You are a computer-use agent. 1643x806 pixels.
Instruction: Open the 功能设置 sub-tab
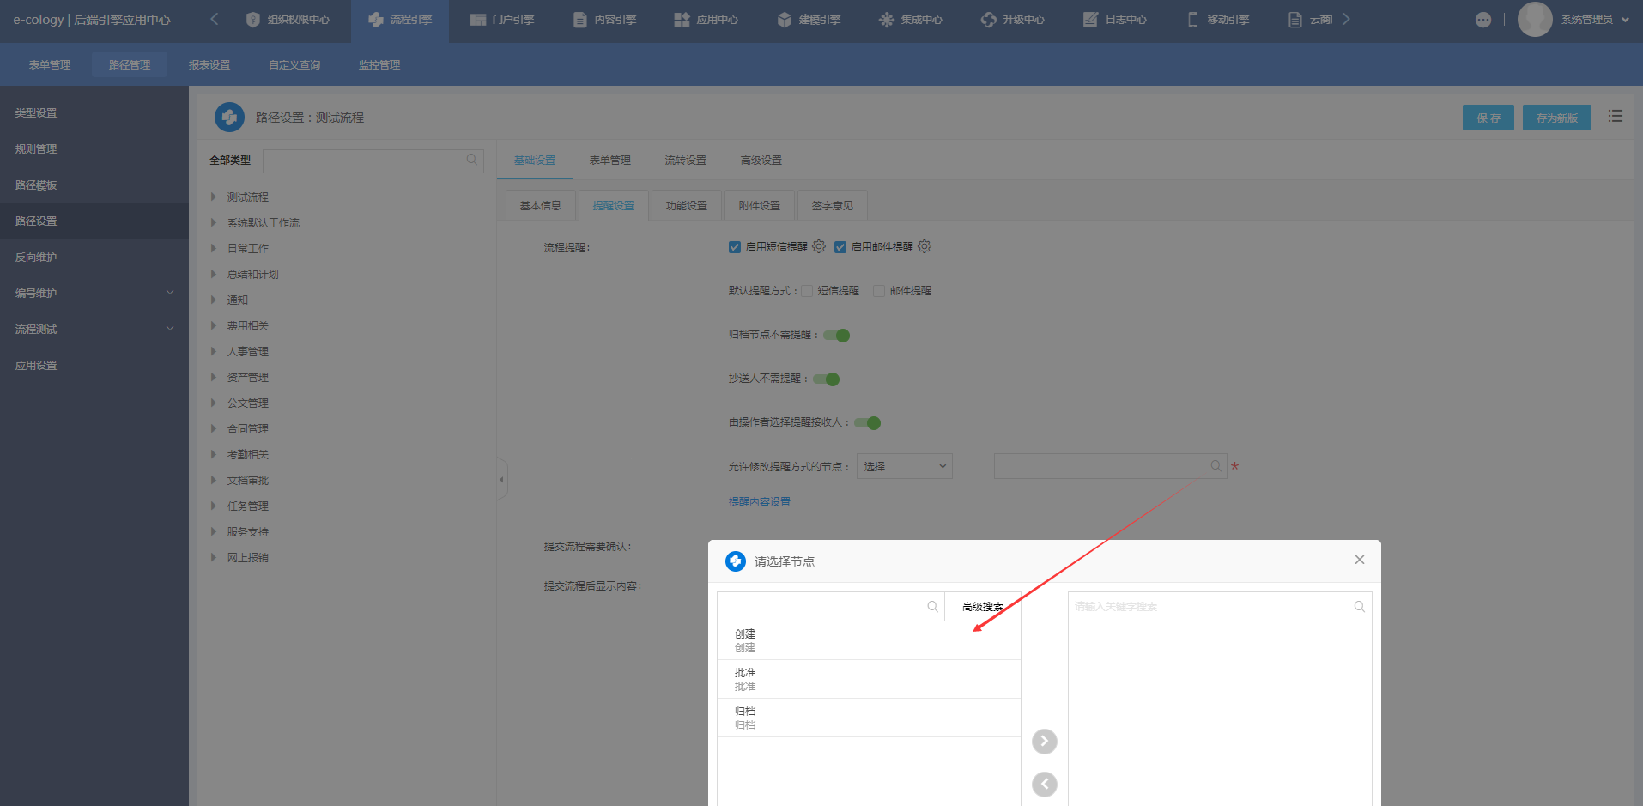[686, 206]
